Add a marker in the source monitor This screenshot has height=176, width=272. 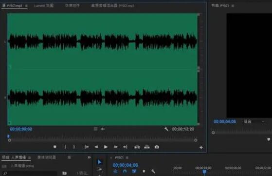pyautogui.click(x=55, y=147)
